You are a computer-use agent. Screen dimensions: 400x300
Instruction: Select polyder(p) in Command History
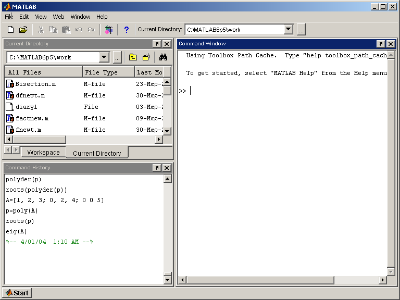23,179
